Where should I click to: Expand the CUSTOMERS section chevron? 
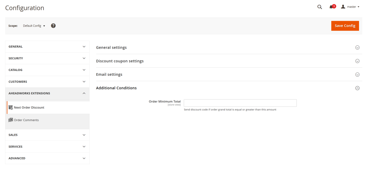click(84, 82)
